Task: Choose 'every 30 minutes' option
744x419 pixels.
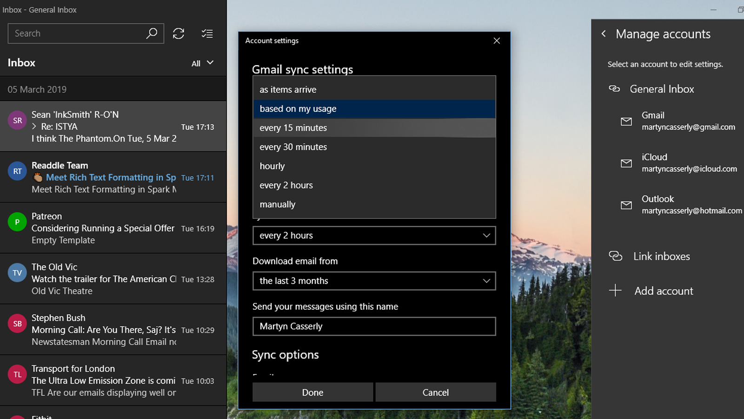Action: tap(374, 147)
